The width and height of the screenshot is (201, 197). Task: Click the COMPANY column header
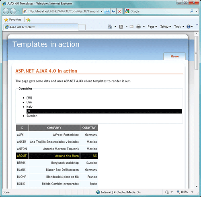tap(54, 128)
